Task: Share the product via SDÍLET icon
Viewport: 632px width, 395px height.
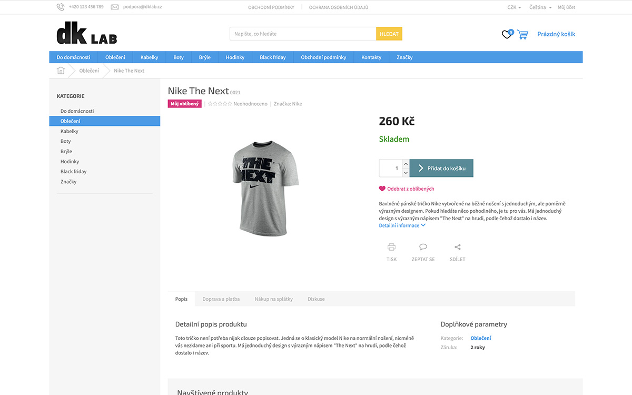Action: coord(457,247)
